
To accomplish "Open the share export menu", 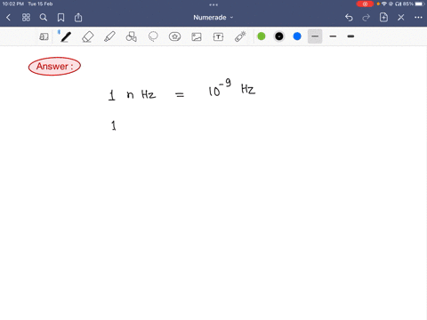I will click(x=78, y=18).
